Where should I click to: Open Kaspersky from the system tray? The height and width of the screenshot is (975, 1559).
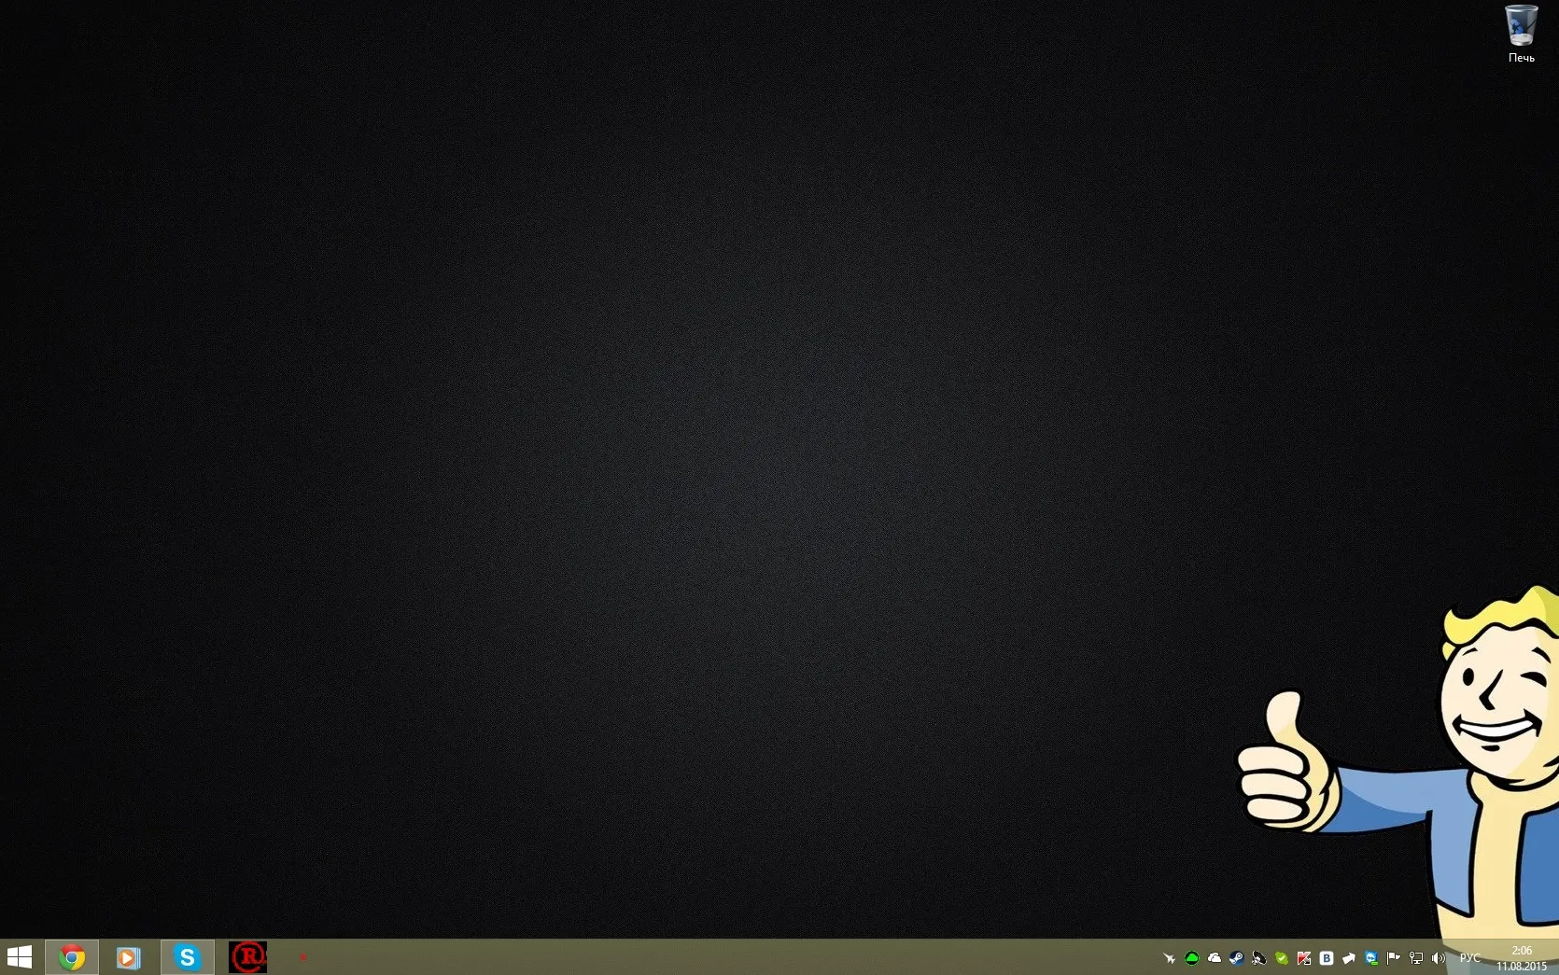[x=1303, y=958]
